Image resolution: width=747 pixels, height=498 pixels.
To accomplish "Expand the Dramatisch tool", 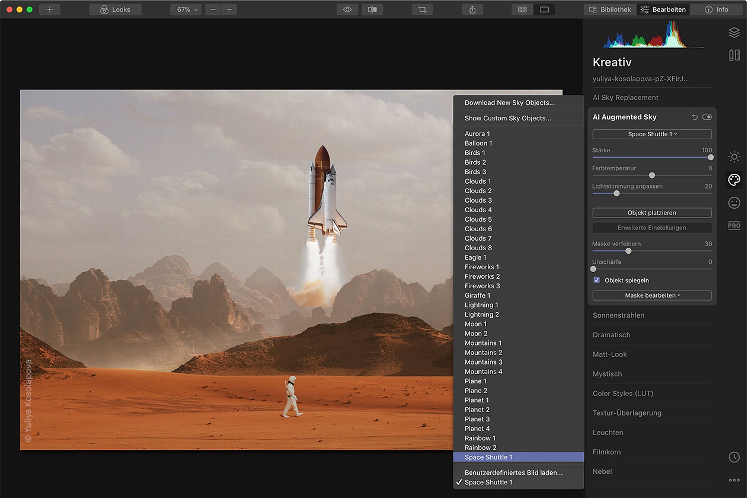I will [x=611, y=335].
